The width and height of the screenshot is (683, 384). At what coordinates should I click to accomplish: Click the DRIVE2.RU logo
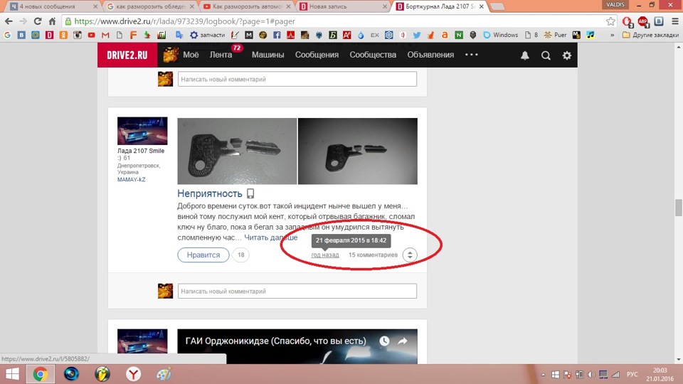click(x=127, y=55)
